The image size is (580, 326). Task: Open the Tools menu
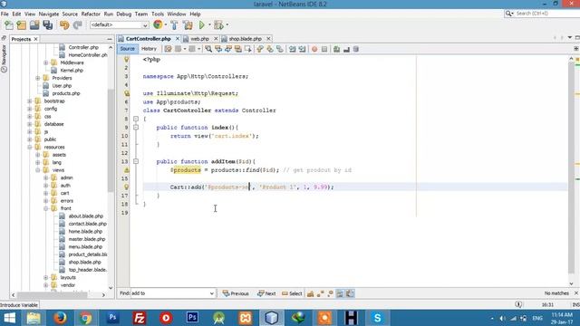click(158, 14)
